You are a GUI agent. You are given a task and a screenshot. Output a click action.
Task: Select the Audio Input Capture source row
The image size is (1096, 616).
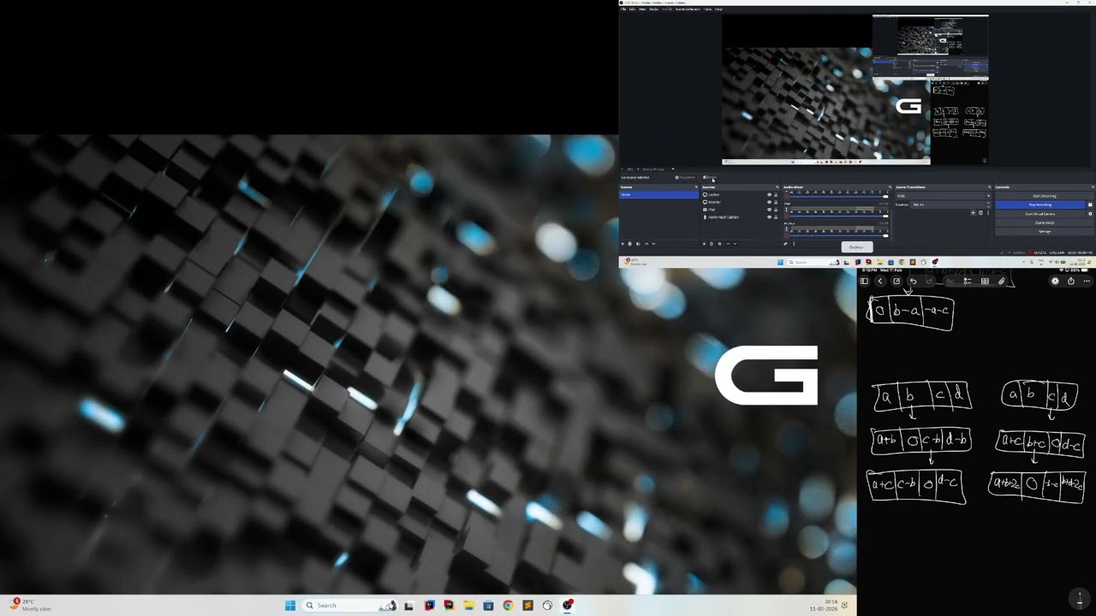741,216
